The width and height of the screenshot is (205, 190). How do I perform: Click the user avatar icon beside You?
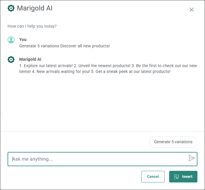coord(11,40)
